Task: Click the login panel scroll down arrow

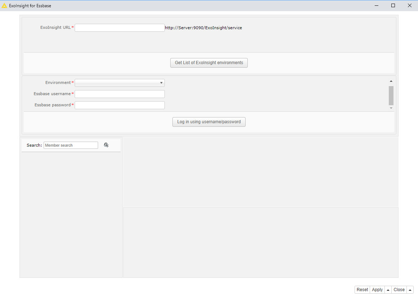Action: (391, 108)
